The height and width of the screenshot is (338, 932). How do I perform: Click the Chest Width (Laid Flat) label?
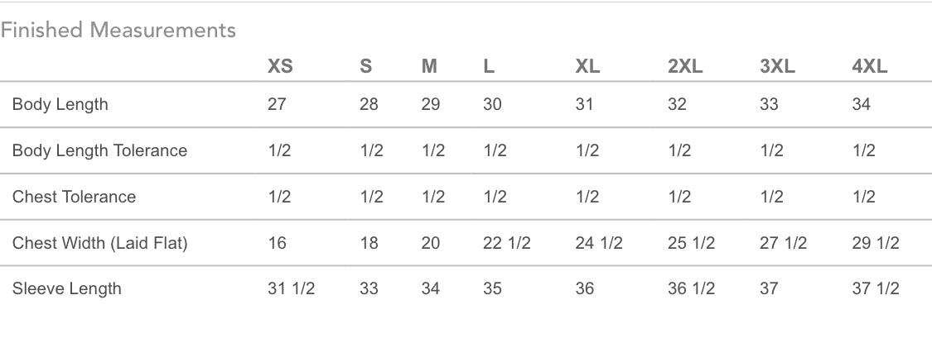point(99,243)
